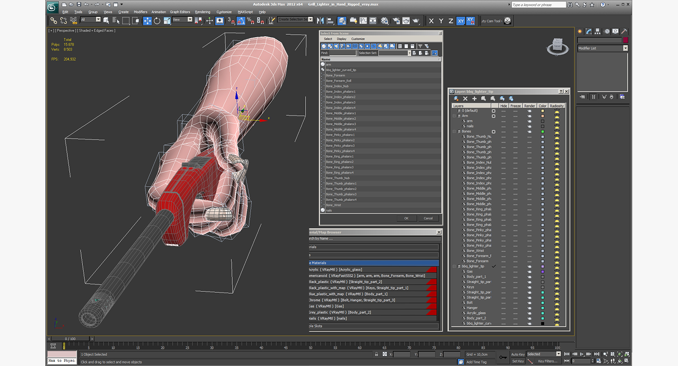Toggle Freeze dash for Arm layer row
The image size is (678, 366).
click(x=515, y=116)
